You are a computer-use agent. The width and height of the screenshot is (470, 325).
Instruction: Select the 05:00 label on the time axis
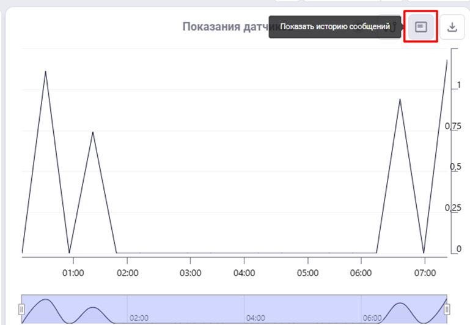pos(307,271)
